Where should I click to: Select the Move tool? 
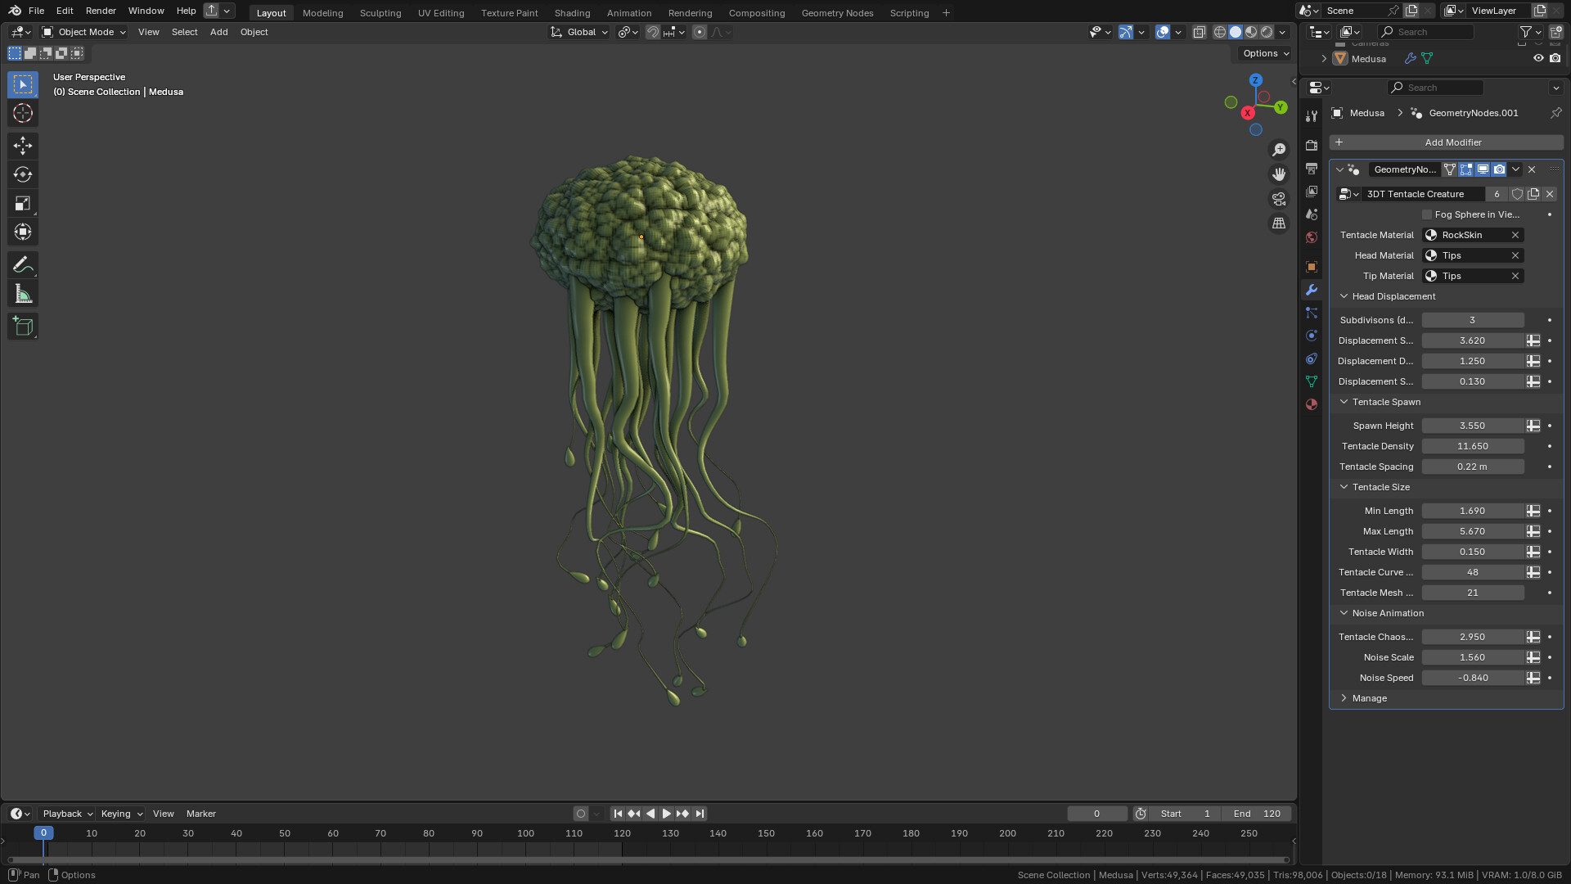(22, 146)
